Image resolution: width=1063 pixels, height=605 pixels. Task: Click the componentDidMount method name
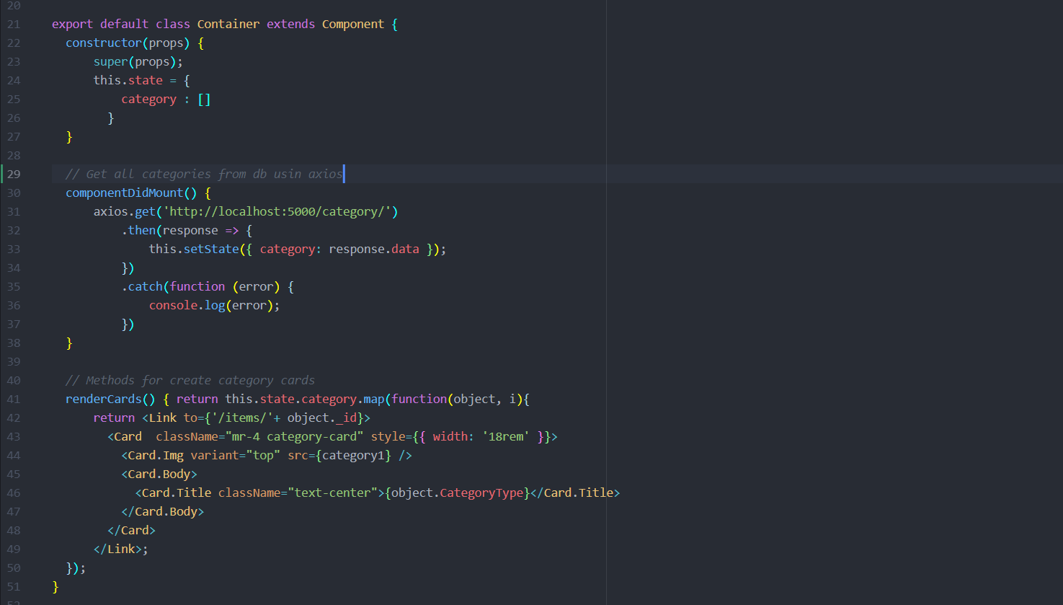click(125, 193)
